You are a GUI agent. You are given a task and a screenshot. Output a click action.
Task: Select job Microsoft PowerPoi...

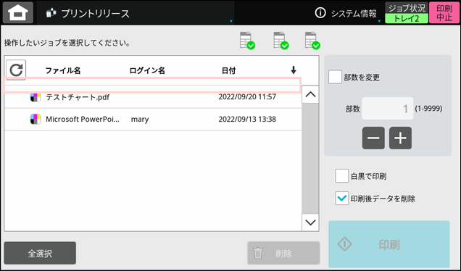(x=153, y=119)
